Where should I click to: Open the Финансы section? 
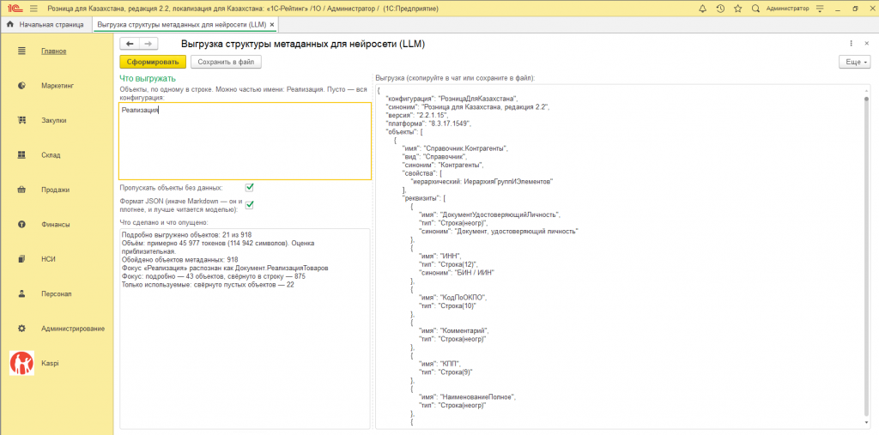point(56,224)
